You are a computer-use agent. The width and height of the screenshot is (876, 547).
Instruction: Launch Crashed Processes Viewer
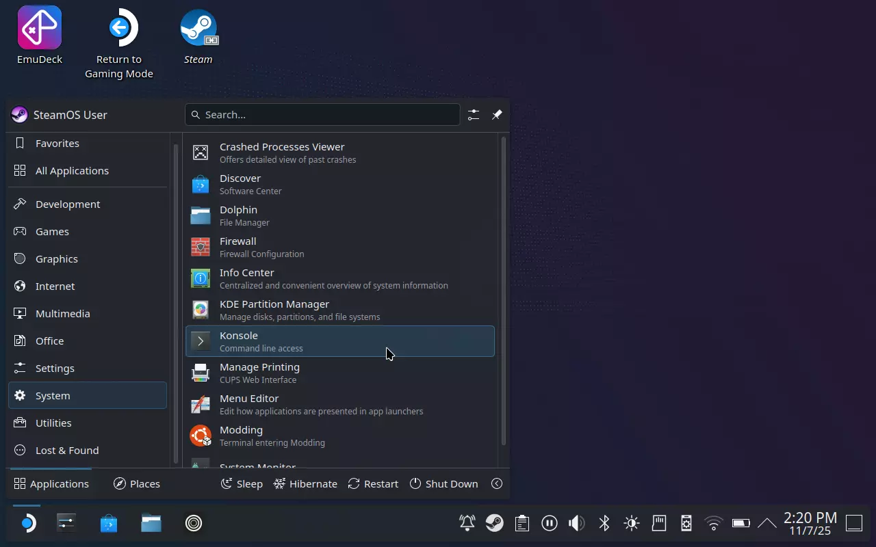[340, 152]
